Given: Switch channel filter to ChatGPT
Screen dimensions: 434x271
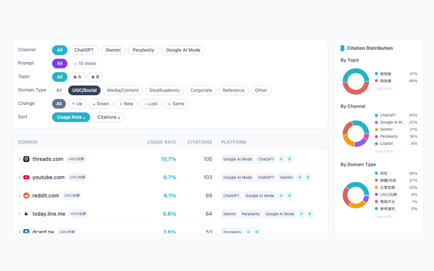Looking at the screenshot, I should pyautogui.click(x=84, y=50).
